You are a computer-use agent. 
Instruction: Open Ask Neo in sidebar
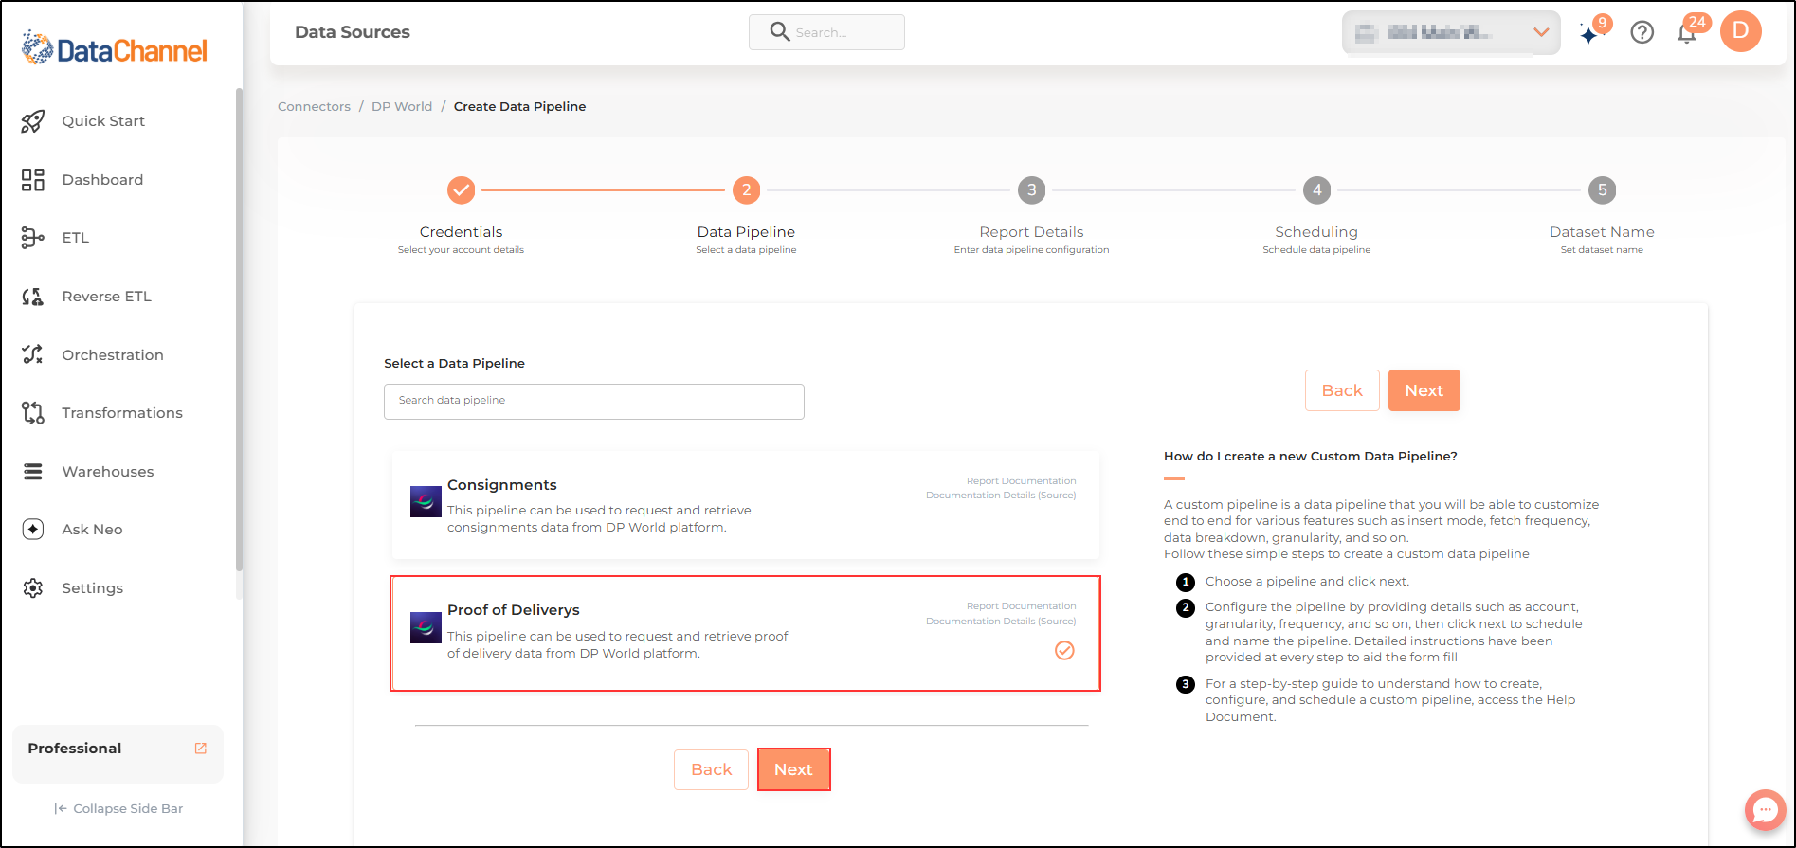pos(92,530)
